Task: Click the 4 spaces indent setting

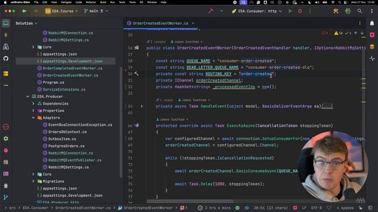Action: pyautogui.click(x=345, y=208)
